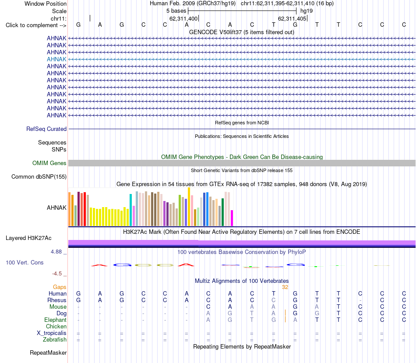The image size is (416, 363).
Task: Click the chr11: base position label
Action: click(x=58, y=18)
